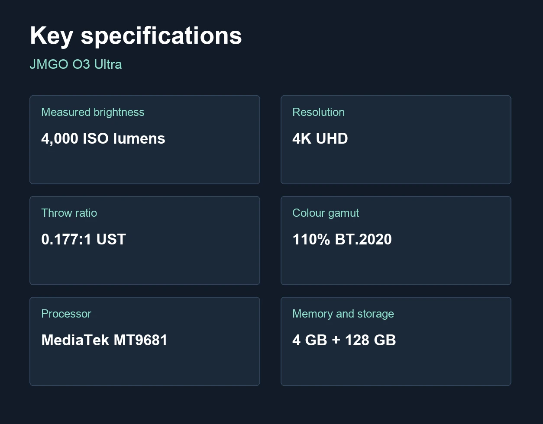Click the MediaTek MT9681 value
Image resolution: width=543 pixels, height=424 pixels.
pyautogui.click(x=104, y=340)
